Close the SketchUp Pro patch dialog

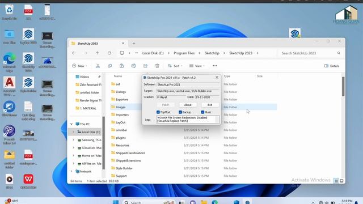click(217, 78)
